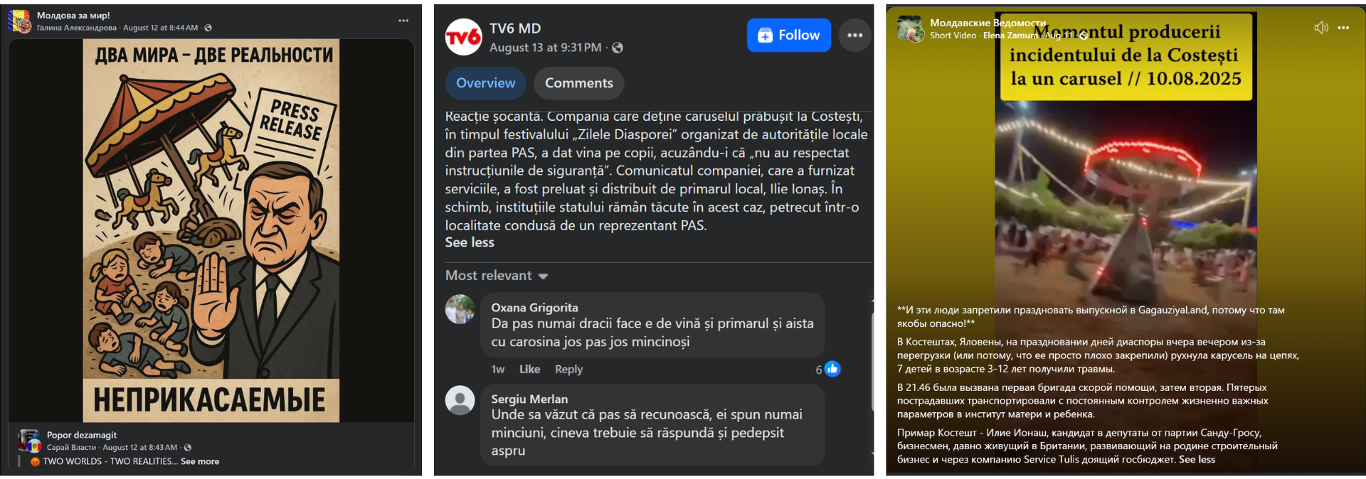
Task: Open three-dot menu on Молдавские Ведомости video
Action: tap(1343, 28)
